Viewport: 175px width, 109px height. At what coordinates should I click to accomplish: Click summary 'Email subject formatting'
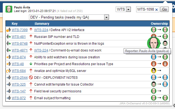[x=52, y=98]
